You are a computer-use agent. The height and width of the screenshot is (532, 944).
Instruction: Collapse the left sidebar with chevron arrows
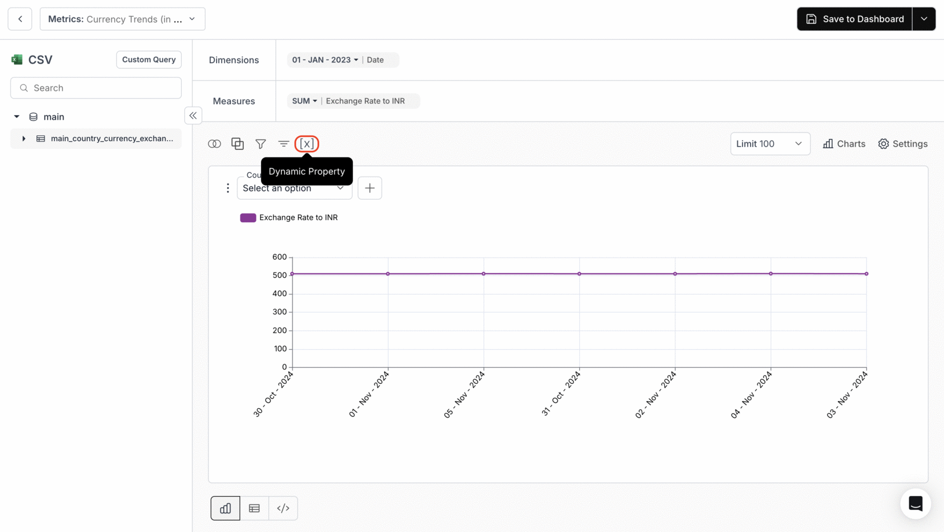pyautogui.click(x=193, y=115)
